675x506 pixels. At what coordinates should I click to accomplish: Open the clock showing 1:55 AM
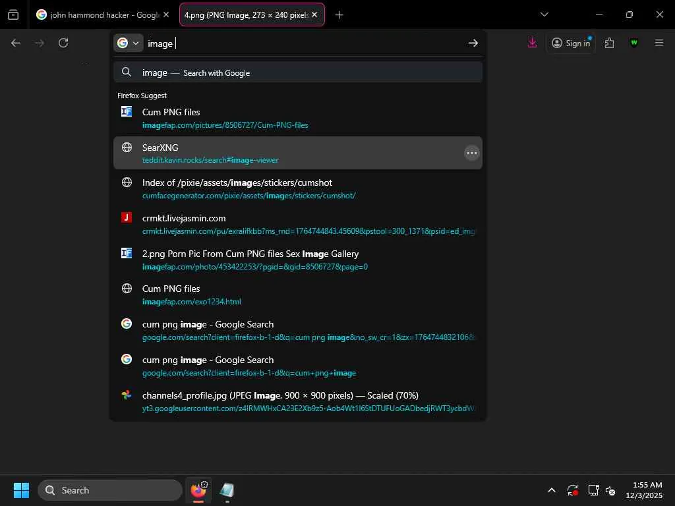(644, 490)
